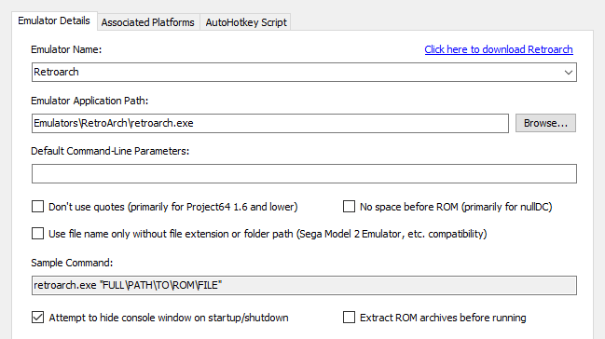Click the download Retroarch hyperlink

pyautogui.click(x=499, y=49)
